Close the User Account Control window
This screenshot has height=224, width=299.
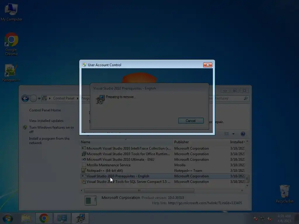pyautogui.click(x=208, y=65)
